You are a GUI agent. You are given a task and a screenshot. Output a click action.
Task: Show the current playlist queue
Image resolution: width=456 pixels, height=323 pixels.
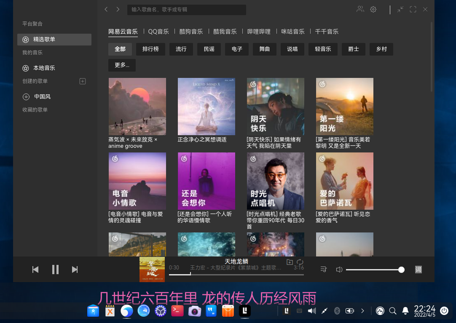tap(323, 270)
